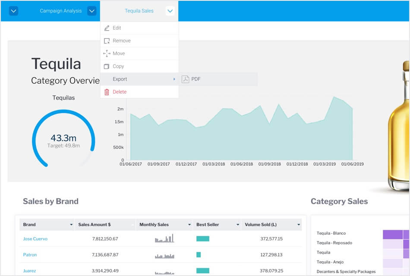Click the Edit pencil icon

107,28
